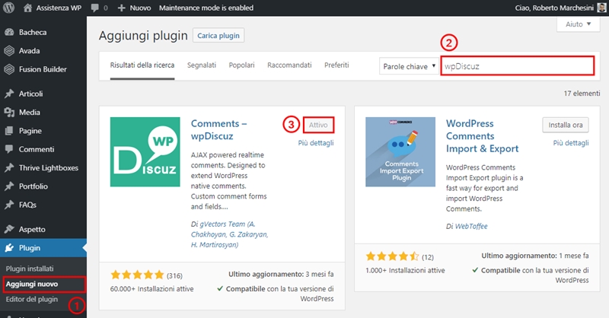Open the Parole chiave search type dropdown

coord(409,66)
